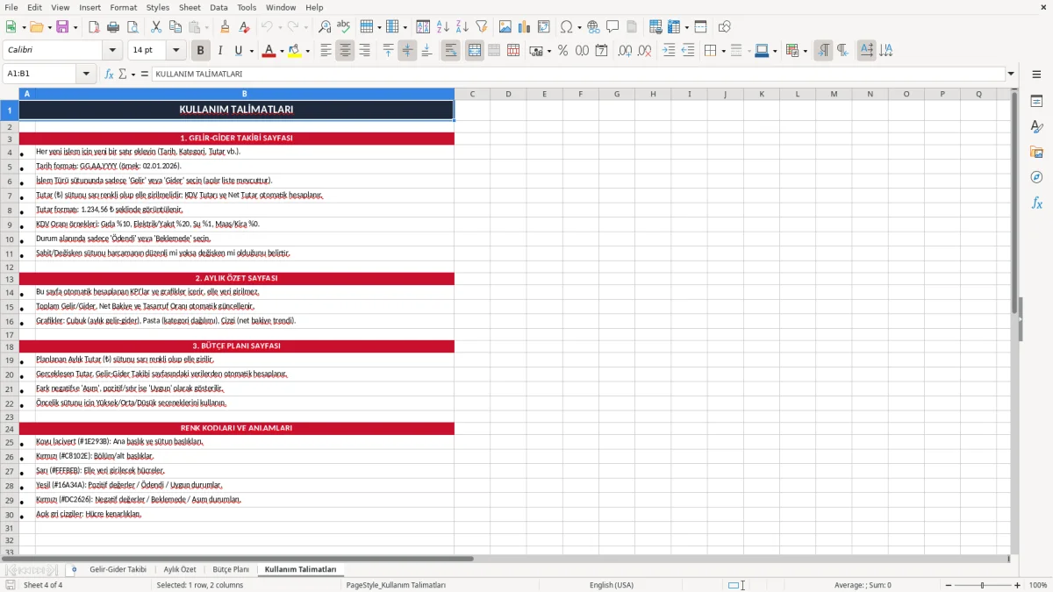Viewport: 1053px width, 592px height.
Task: Toggle Bold formatting
Action: click(201, 51)
